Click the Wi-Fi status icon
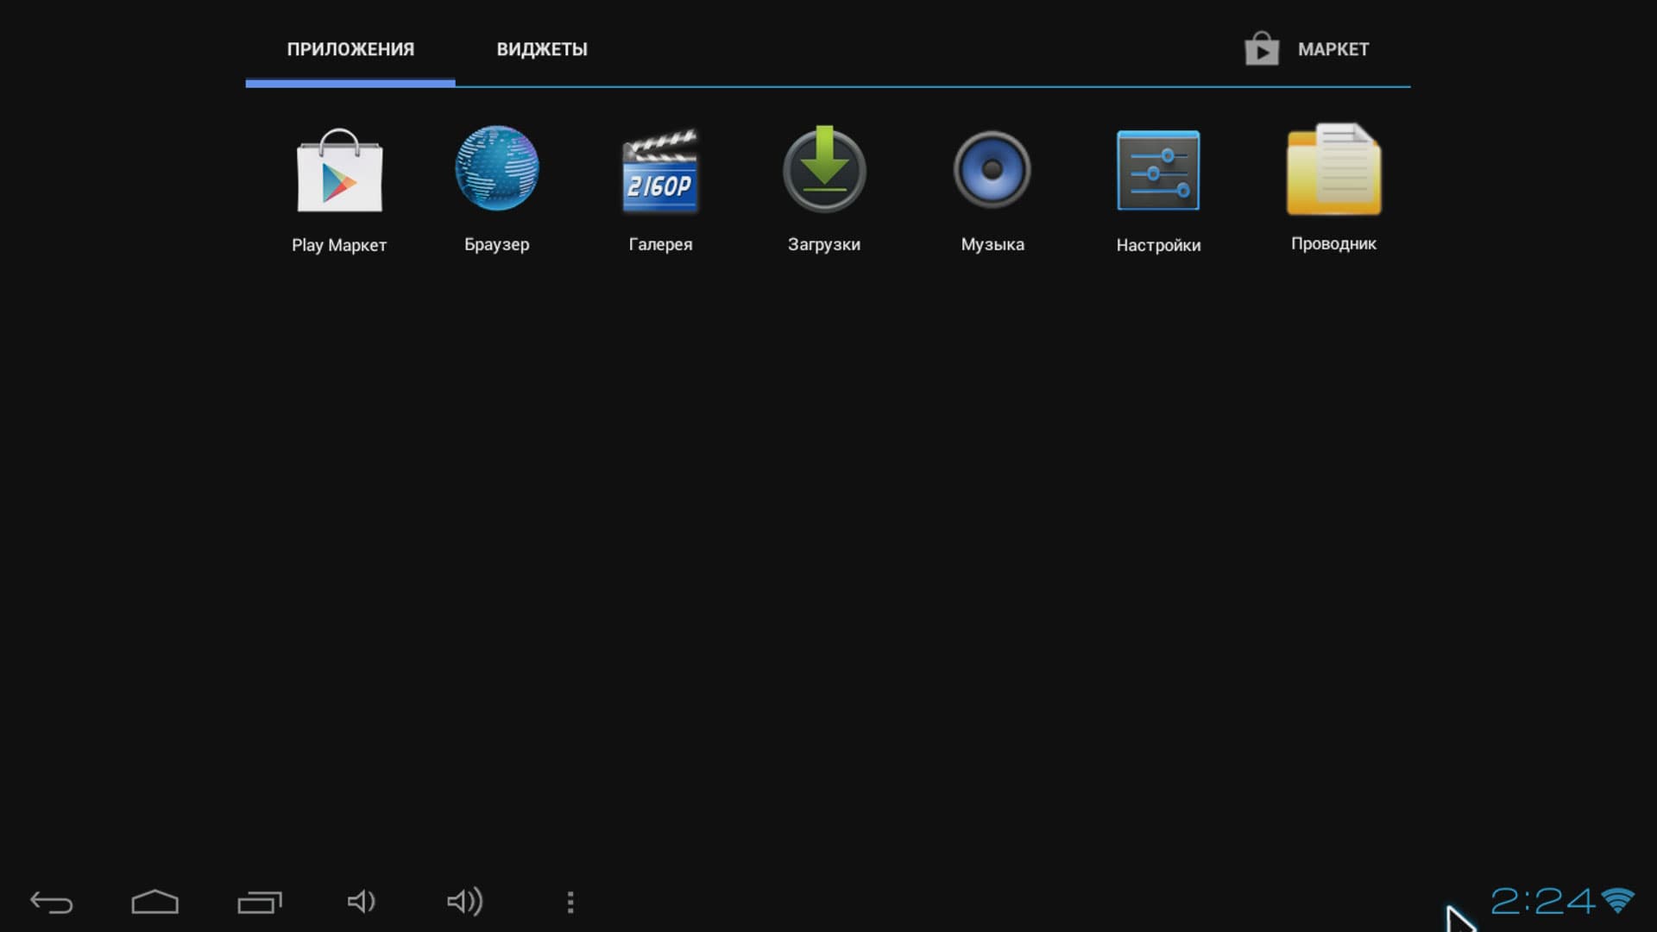Viewport: 1657px width, 932px height. coord(1618,901)
